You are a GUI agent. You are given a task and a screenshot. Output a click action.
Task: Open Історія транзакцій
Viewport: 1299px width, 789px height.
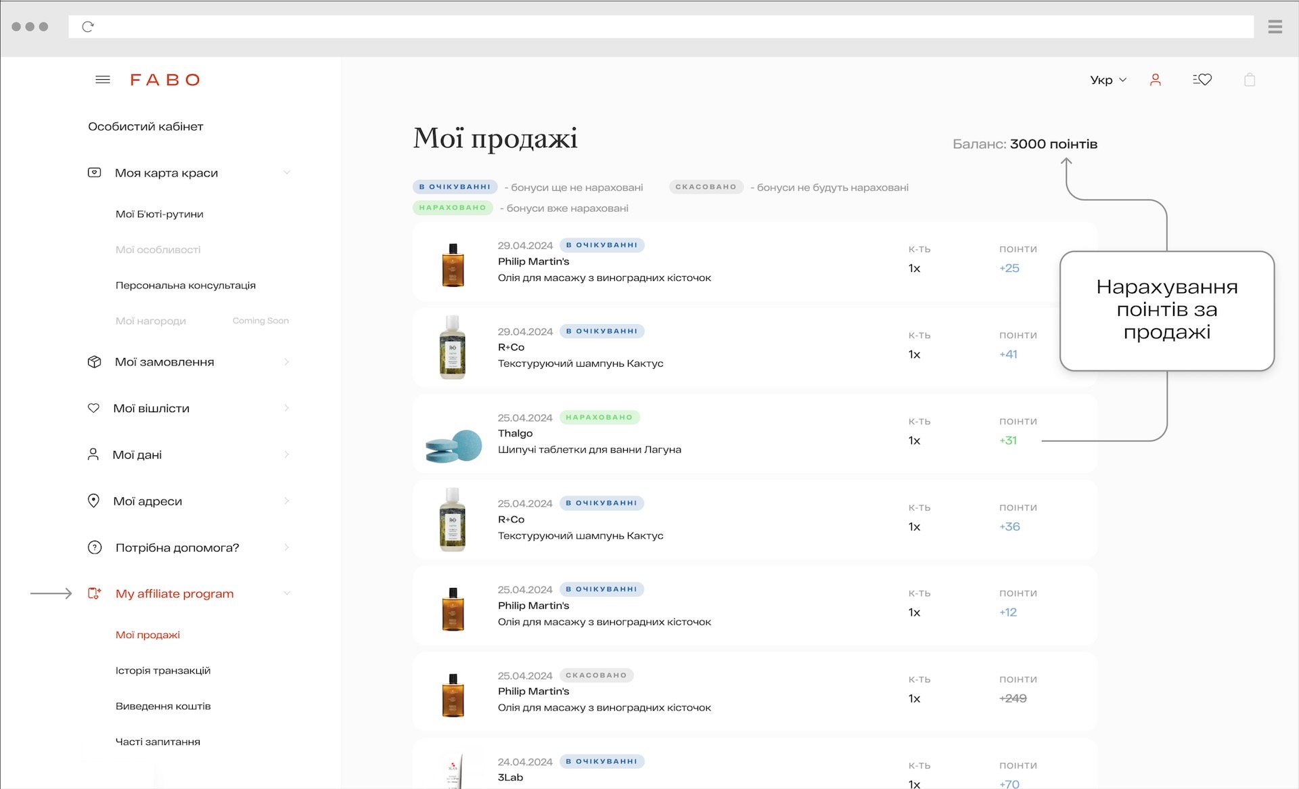click(x=163, y=671)
